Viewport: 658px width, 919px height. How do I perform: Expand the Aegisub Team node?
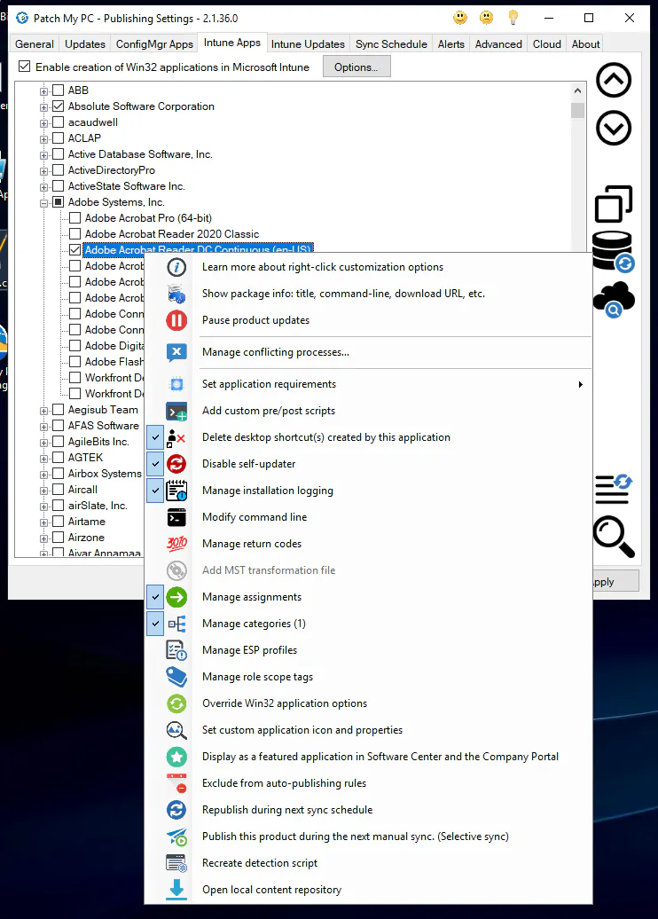[x=44, y=411]
